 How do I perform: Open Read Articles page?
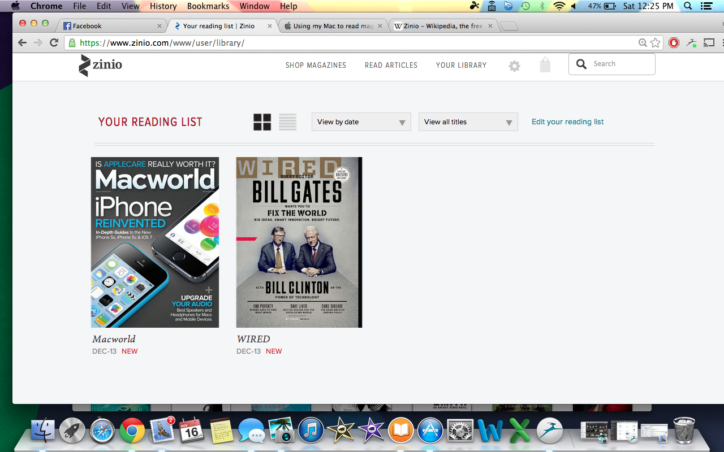(391, 66)
